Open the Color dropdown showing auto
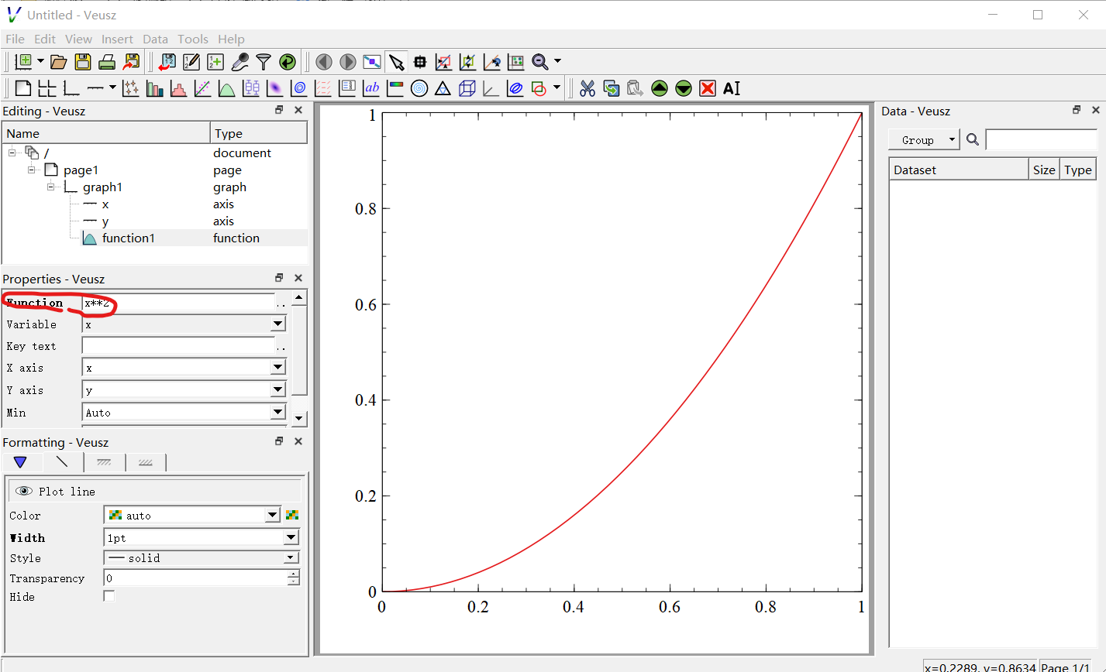 [x=273, y=515]
